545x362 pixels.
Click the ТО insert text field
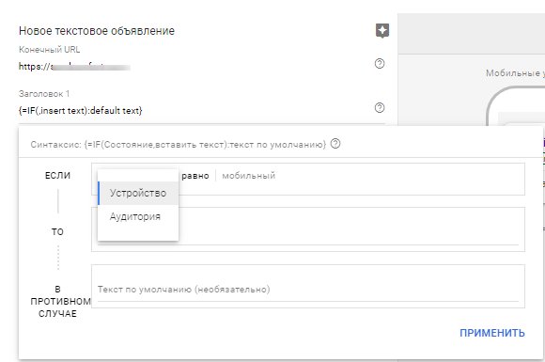coord(308,229)
